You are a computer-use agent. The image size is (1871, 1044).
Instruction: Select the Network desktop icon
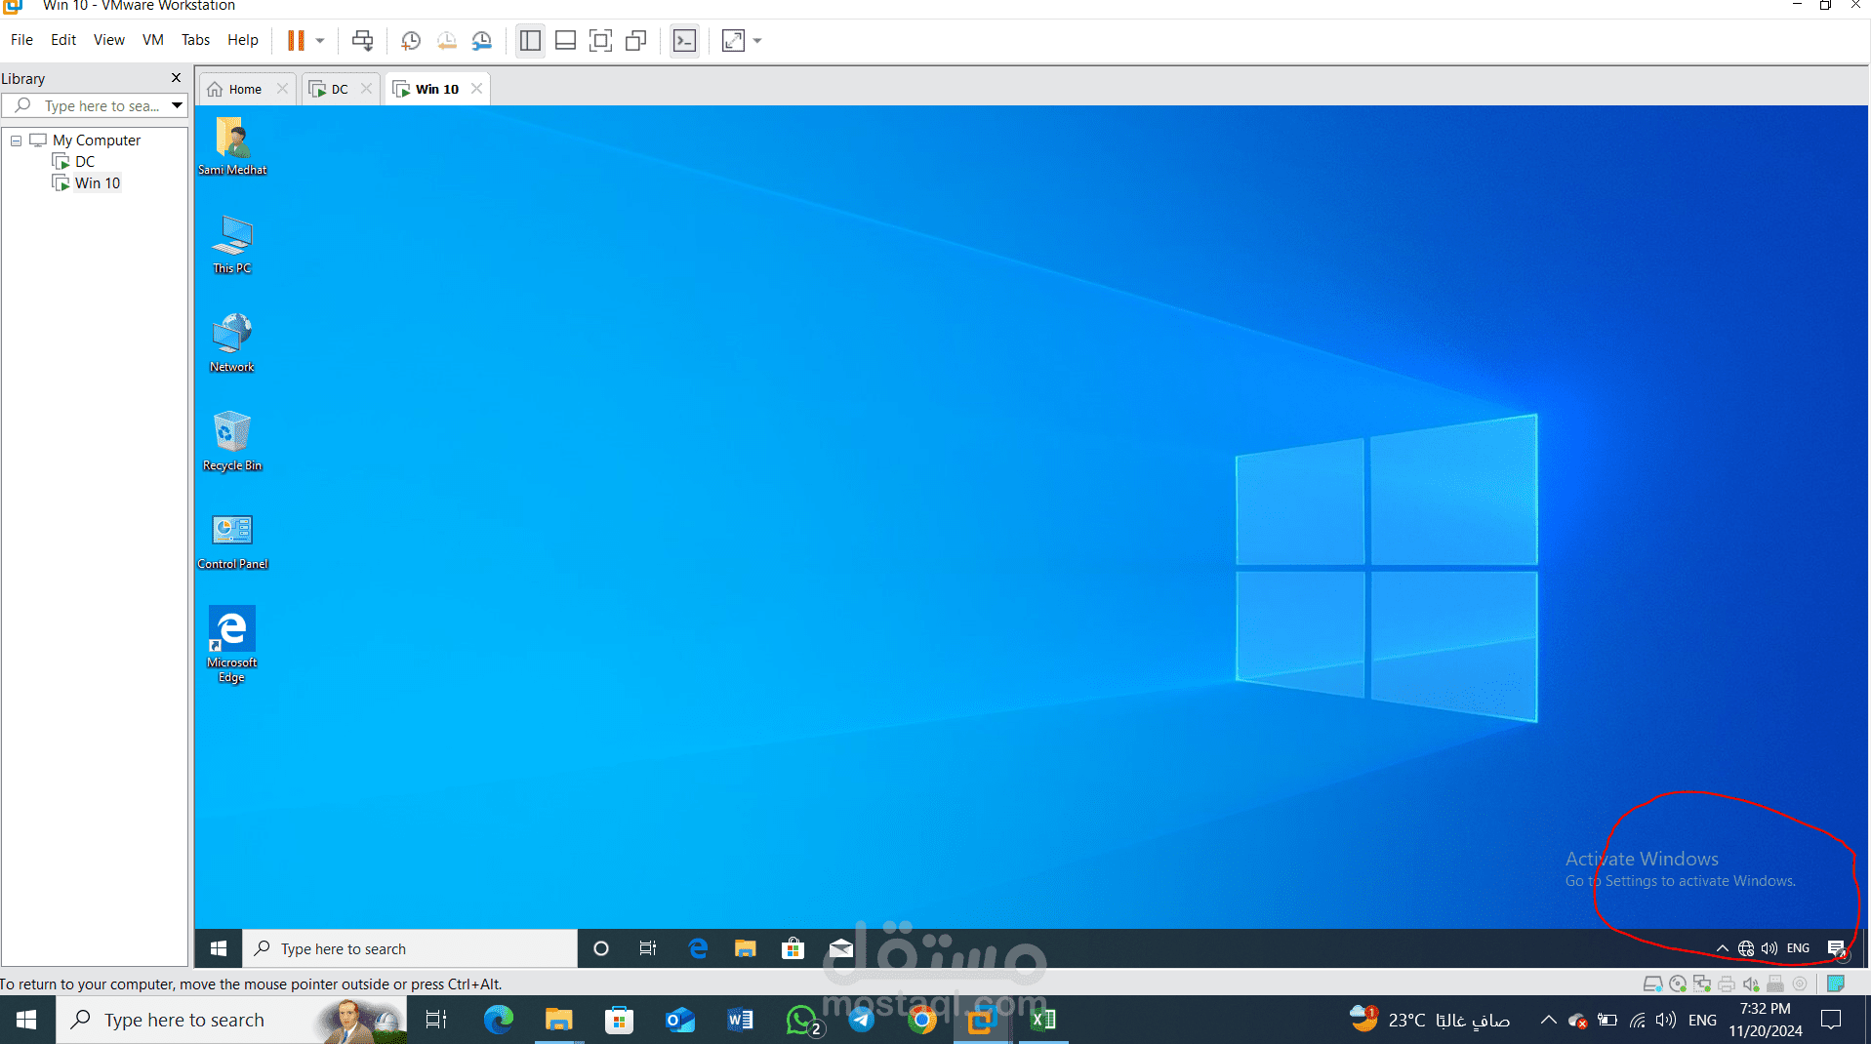[x=232, y=343]
